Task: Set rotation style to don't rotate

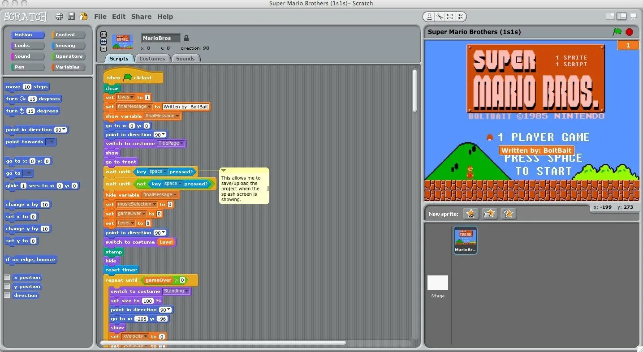Action: pos(104,48)
